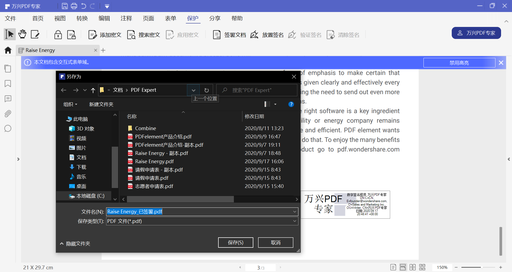
Task: Click the help question mark in dialog
Action: [291, 104]
